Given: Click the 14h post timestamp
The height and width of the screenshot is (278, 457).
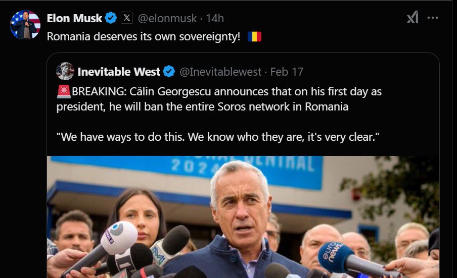Looking at the screenshot, I should coord(215,18).
